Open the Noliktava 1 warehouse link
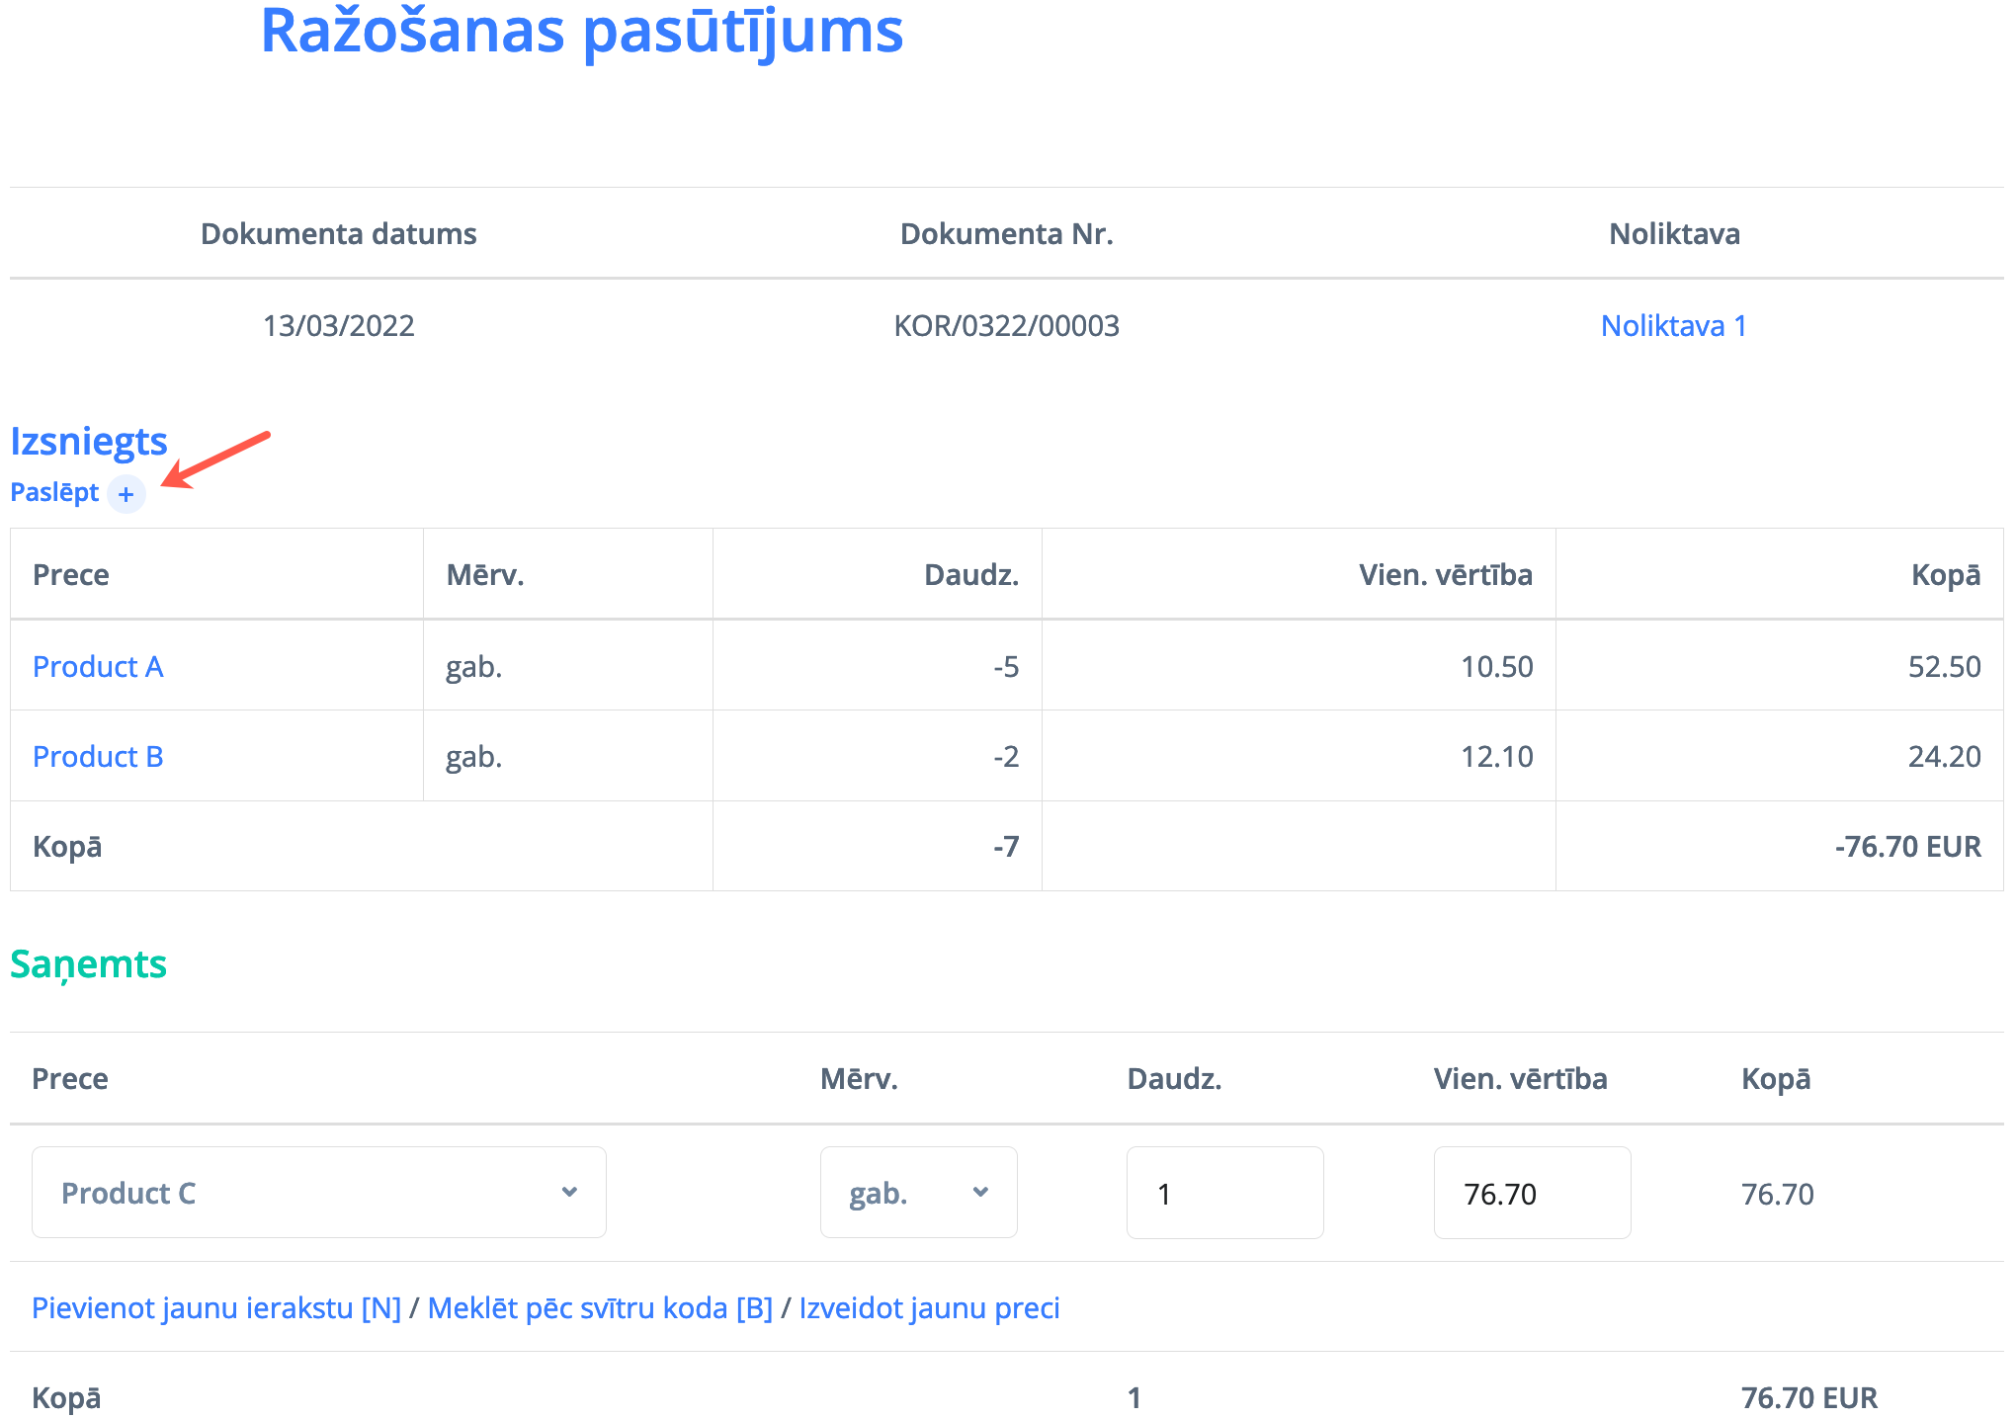Image resolution: width=2016 pixels, height=1419 pixels. coord(1673,326)
